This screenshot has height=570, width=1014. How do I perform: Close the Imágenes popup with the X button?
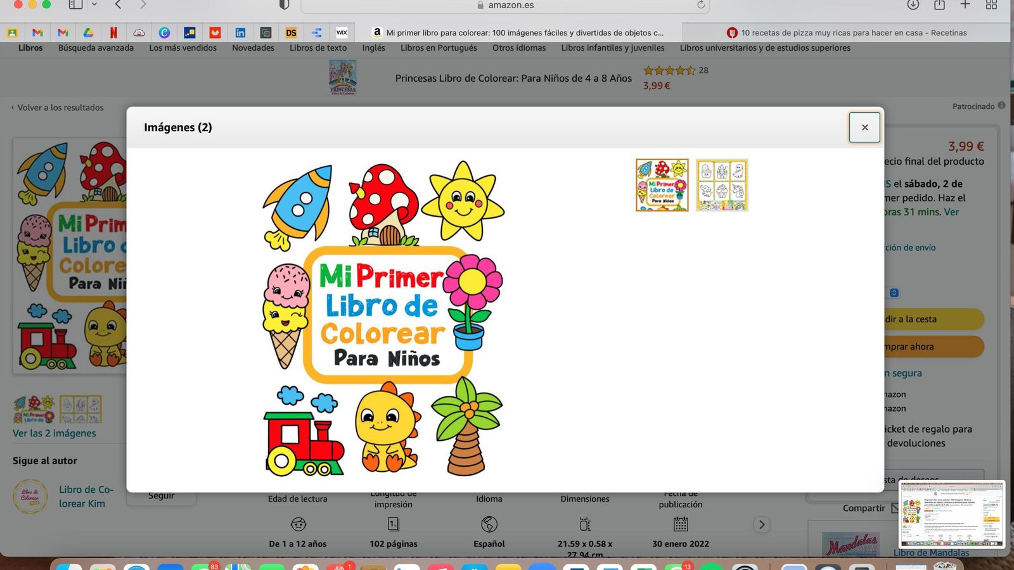[864, 127]
